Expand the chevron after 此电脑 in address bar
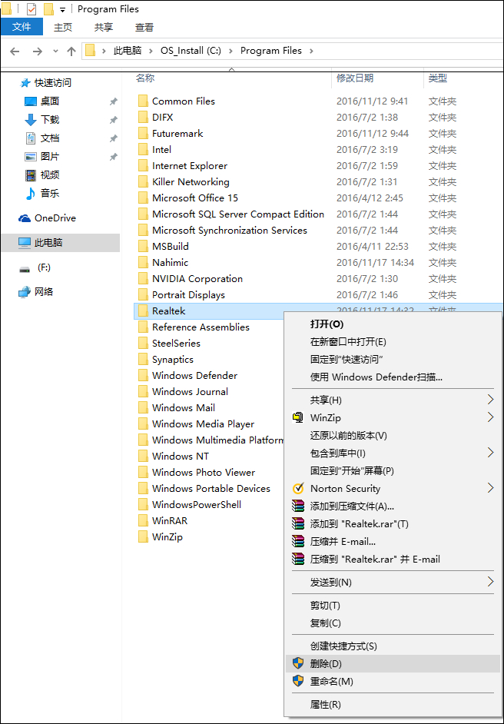This screenshot has width=504, height=724. coord(151,51)
